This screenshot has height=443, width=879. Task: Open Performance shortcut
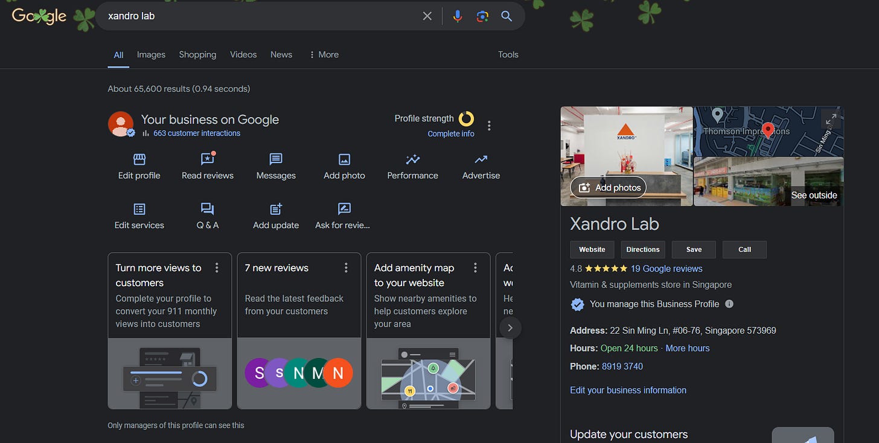pyautogui.click(x=413, y=167)
